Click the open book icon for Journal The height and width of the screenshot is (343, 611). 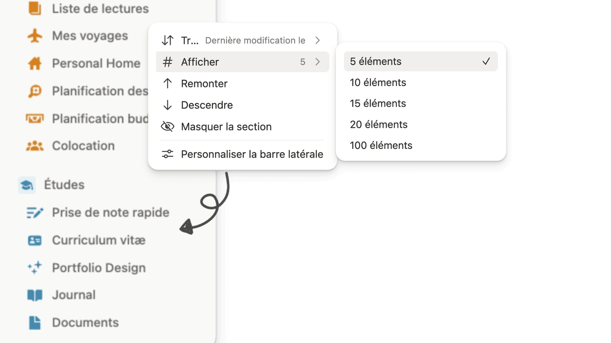click(x=35, y=295)
